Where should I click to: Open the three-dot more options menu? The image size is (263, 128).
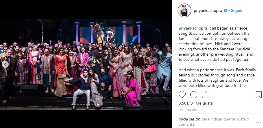258,122
